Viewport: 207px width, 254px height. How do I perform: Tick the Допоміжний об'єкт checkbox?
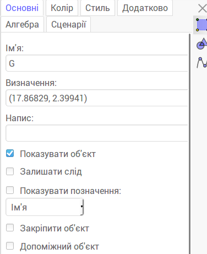(x=10, y=246)
